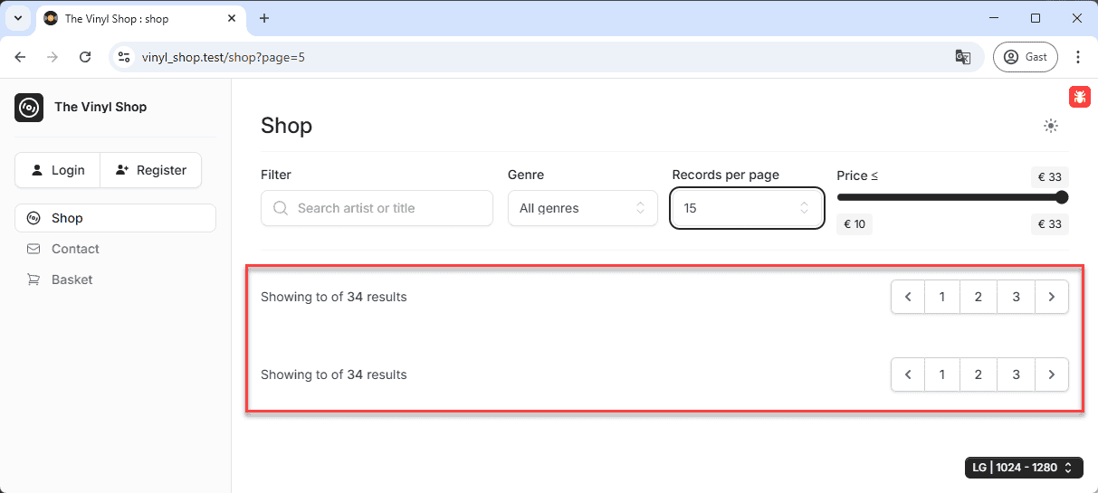The height and width of the screenshot is (493, 1098).
Task: Open the Gast profile button
Action: pyautogui.click(x=1026, y=57)
